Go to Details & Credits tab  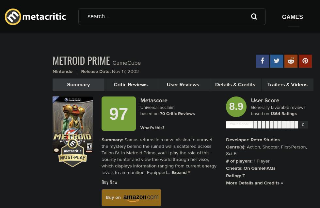coord(235,85)
